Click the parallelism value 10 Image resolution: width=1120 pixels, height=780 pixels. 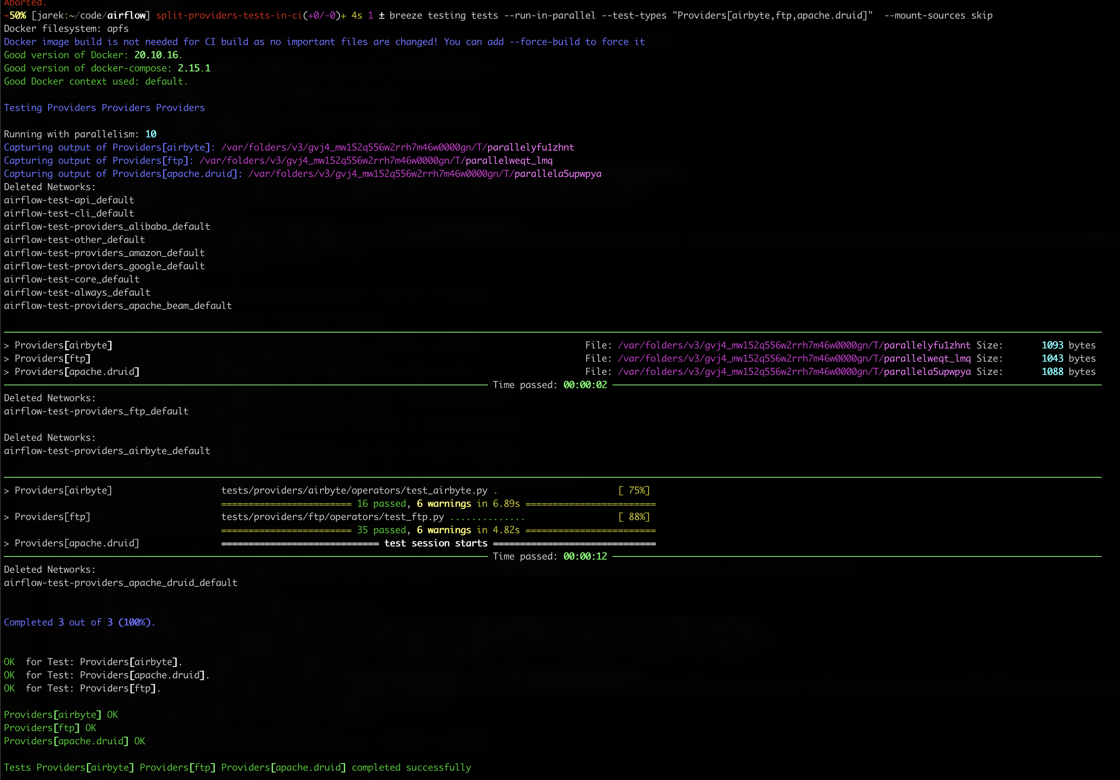click(151, 134)
